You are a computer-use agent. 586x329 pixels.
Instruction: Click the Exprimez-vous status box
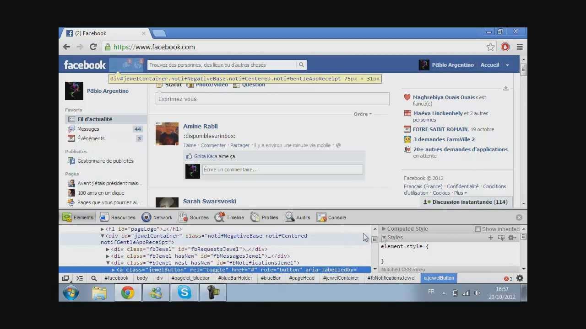coord(272,99)
